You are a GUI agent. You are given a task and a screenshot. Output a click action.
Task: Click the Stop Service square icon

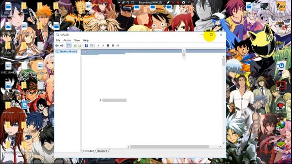coord(108,46)
